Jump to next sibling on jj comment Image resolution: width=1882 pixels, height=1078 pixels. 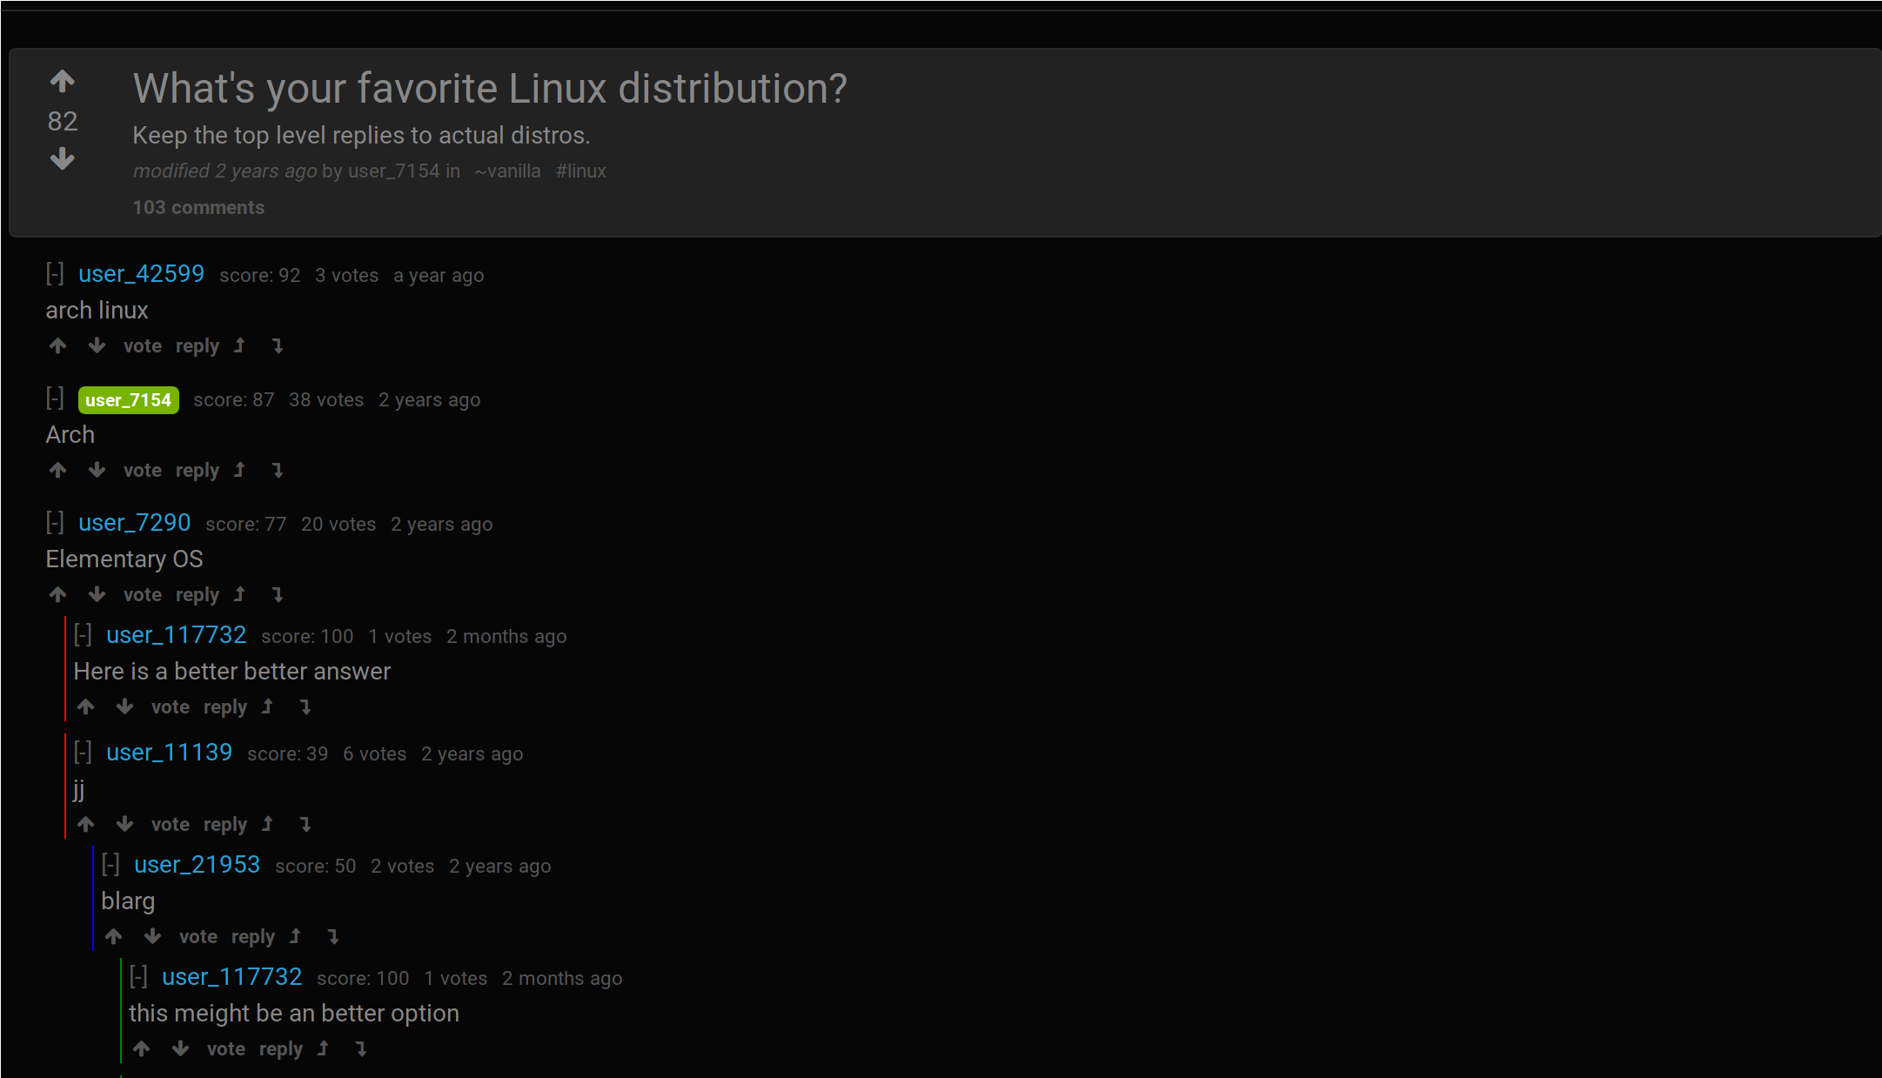[305, 825]
